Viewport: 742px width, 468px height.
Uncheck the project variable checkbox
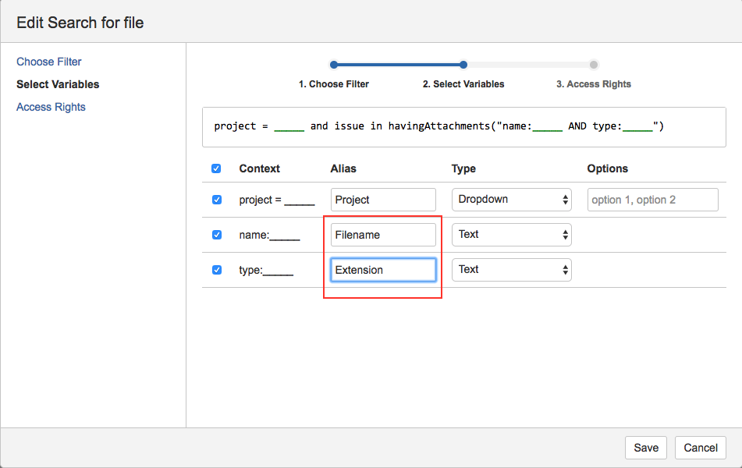click(x=217, y=200)
